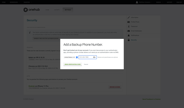Click the © 2020 Onehub footer text
This screenshot has height=108, width=184.
point(29,99)
